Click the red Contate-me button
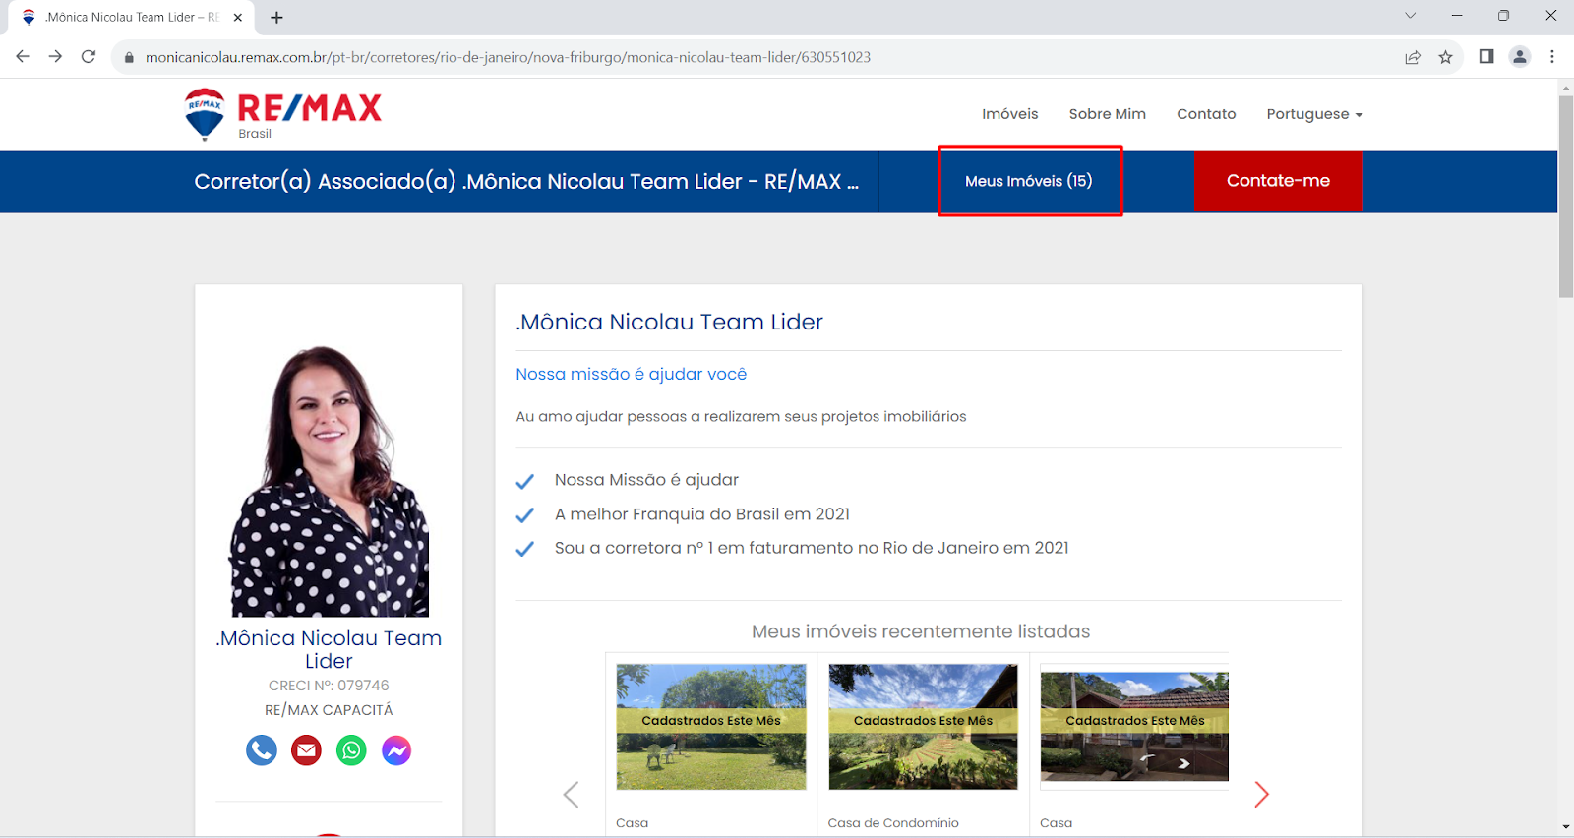 1278,181
